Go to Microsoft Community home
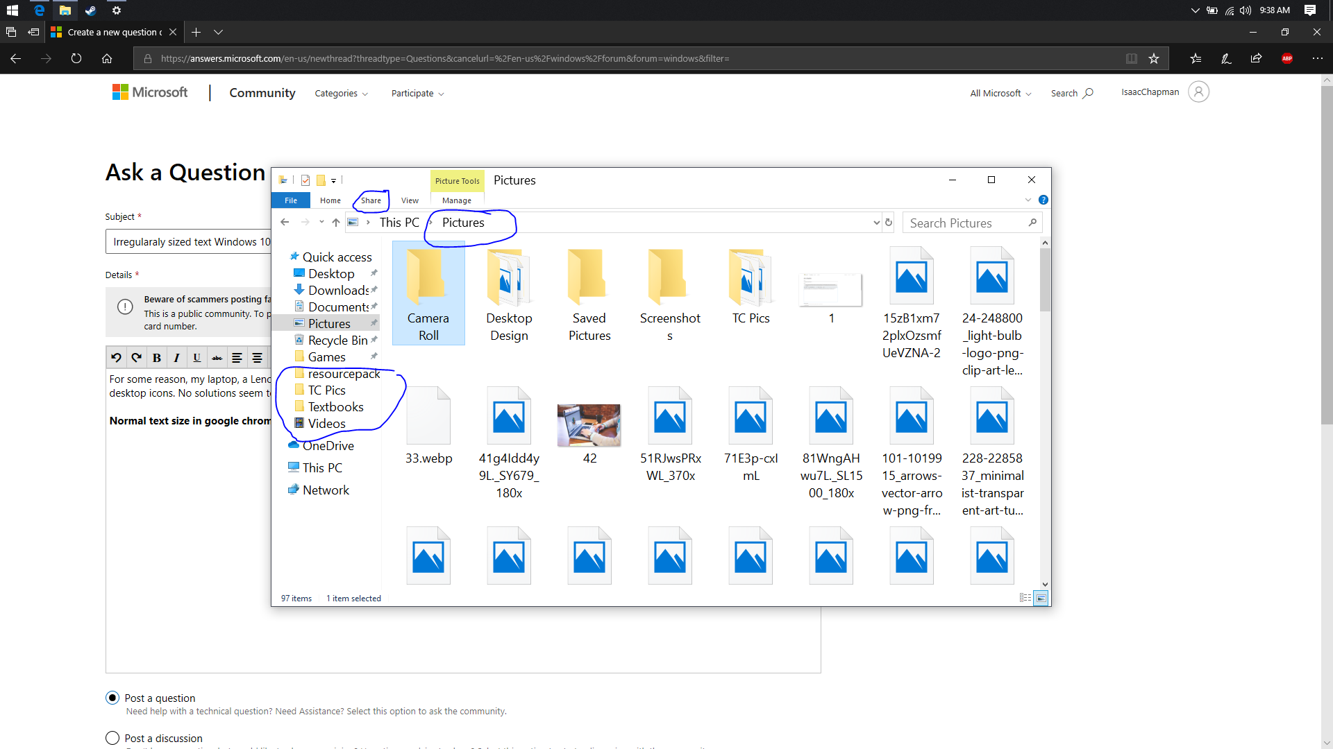This screenshot has height=749, width=1333. point(262,93)
